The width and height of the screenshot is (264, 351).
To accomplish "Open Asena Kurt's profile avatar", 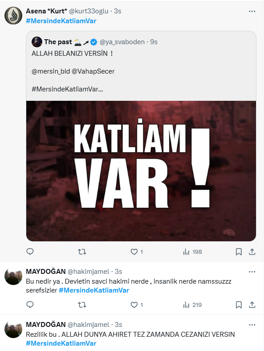I will [13, 16].
